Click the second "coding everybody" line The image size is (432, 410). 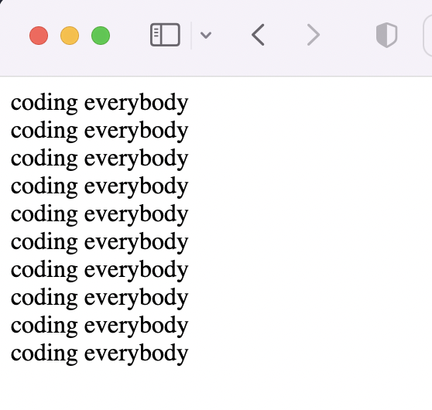99,131
